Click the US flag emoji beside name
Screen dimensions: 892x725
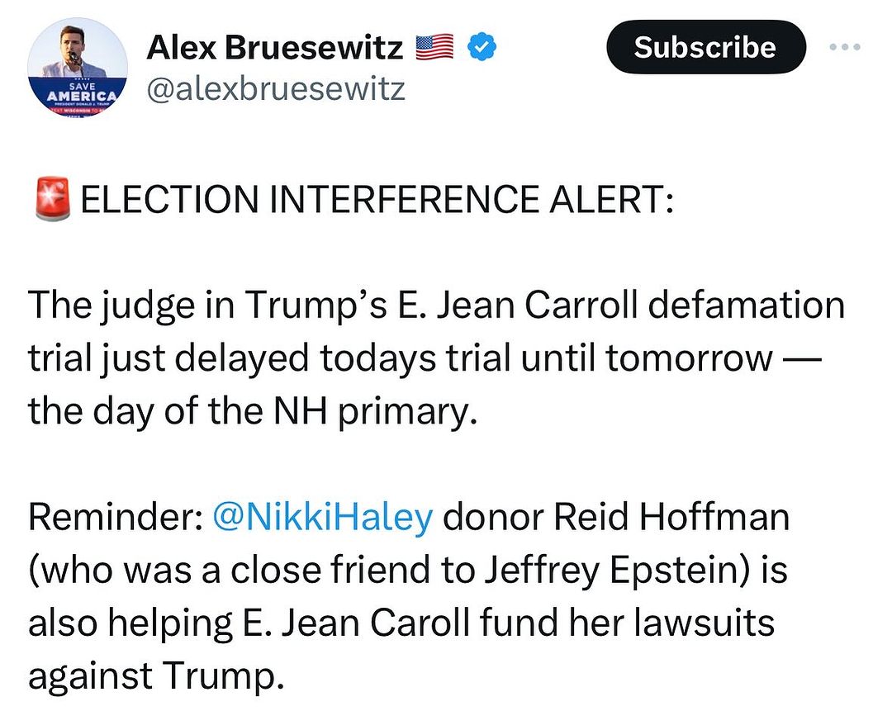[435, 48]
